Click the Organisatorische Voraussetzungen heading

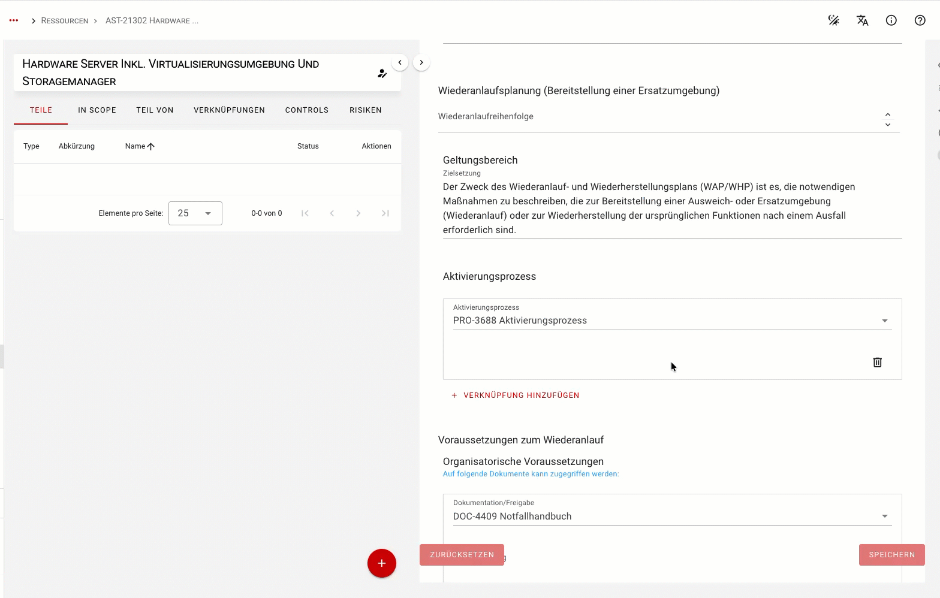(523, 461)
